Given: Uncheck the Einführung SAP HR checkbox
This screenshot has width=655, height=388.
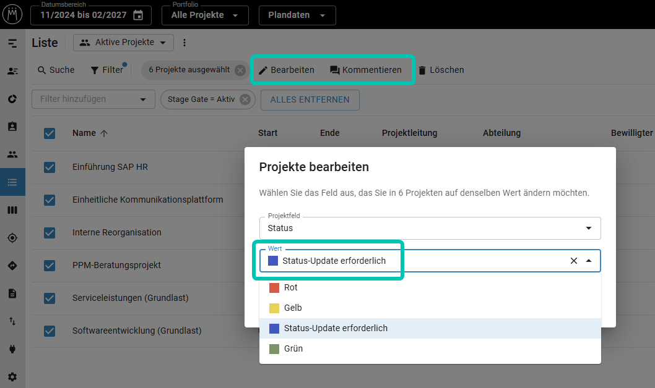Looking at the screenshot, I should (x=50, y=167).
